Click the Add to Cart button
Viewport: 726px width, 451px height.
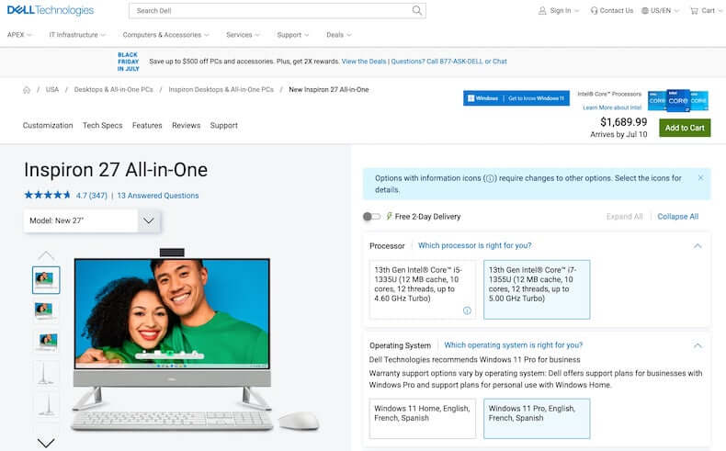coord(685,128)
